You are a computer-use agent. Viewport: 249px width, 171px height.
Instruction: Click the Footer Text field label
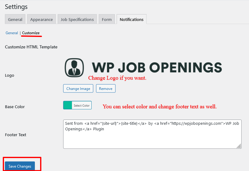[x=15, y=135]
